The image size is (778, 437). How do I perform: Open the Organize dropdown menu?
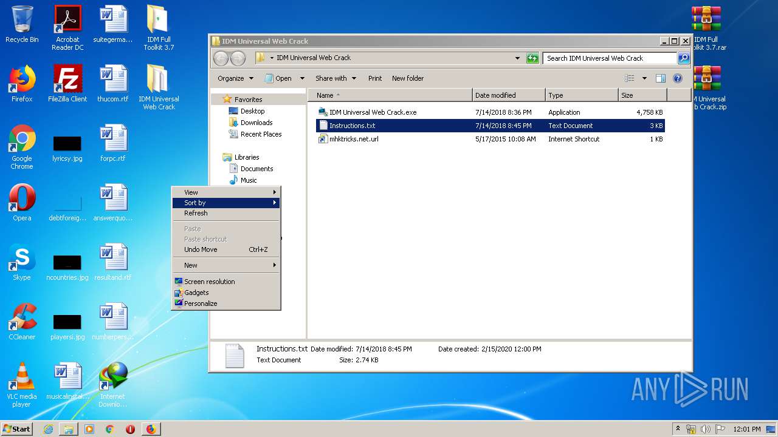(x=235, y=78)
